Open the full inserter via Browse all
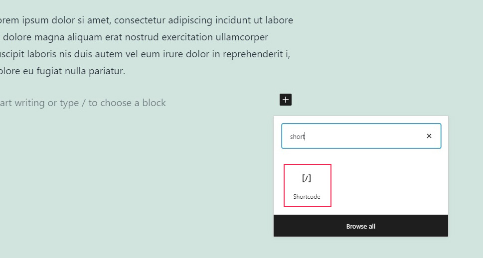483x258 pixels. coord(361,226)
